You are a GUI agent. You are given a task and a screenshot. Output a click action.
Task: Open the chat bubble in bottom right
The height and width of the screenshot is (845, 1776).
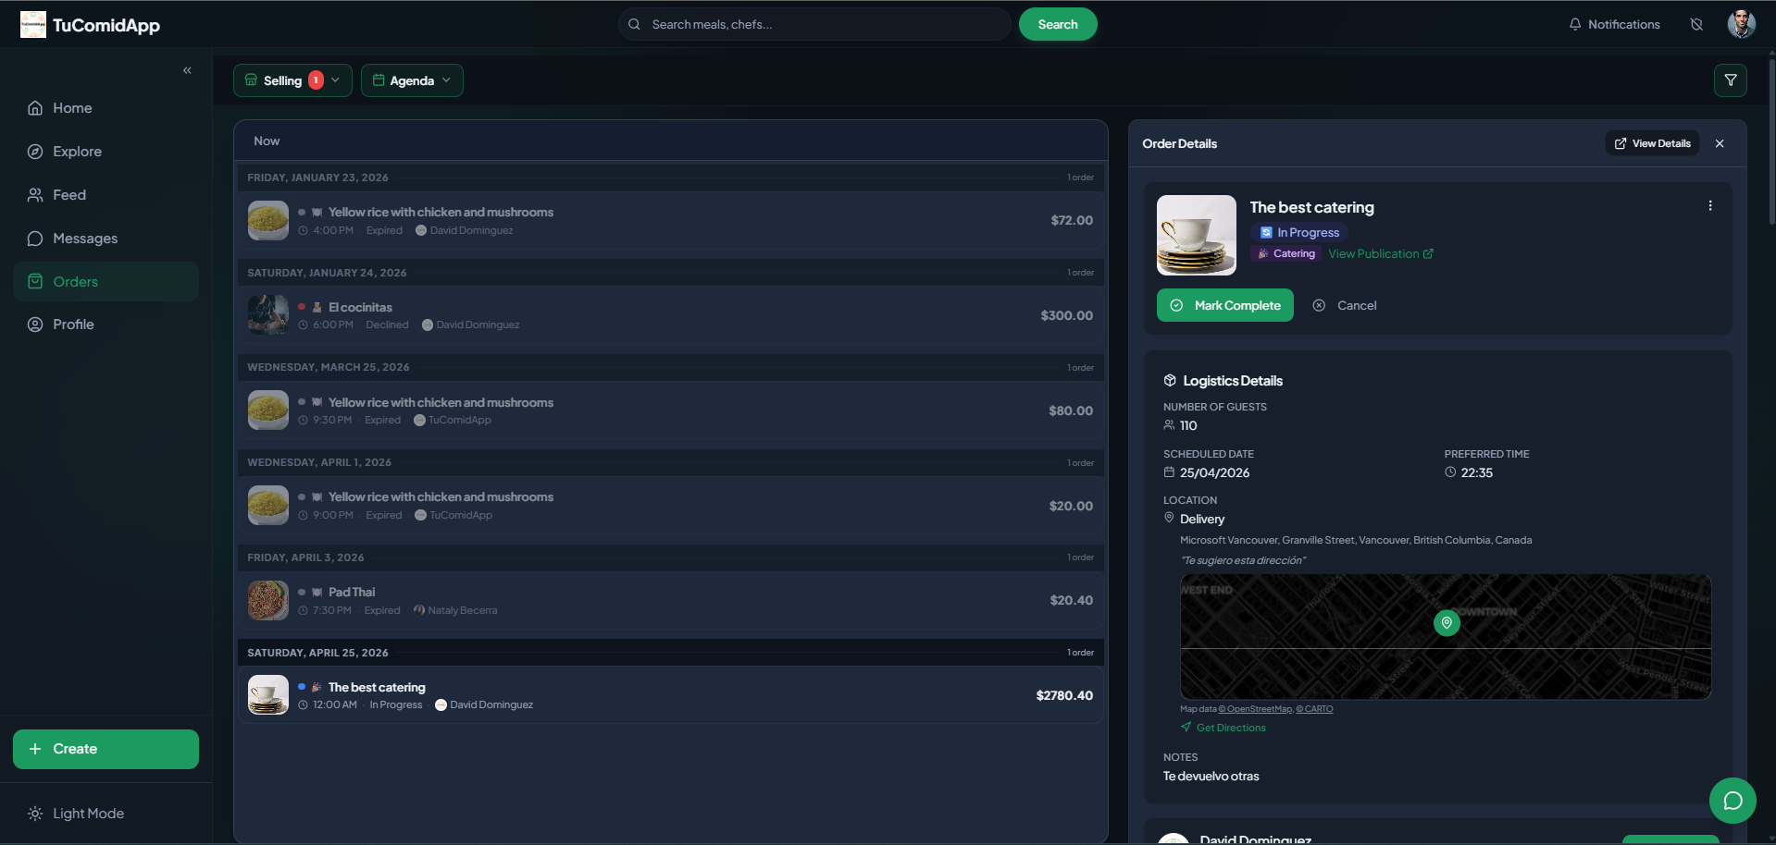[1733, 801]
